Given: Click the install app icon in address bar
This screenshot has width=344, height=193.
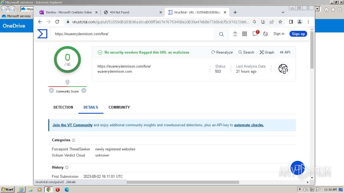Looking at the screenshot, I should 263,22.
